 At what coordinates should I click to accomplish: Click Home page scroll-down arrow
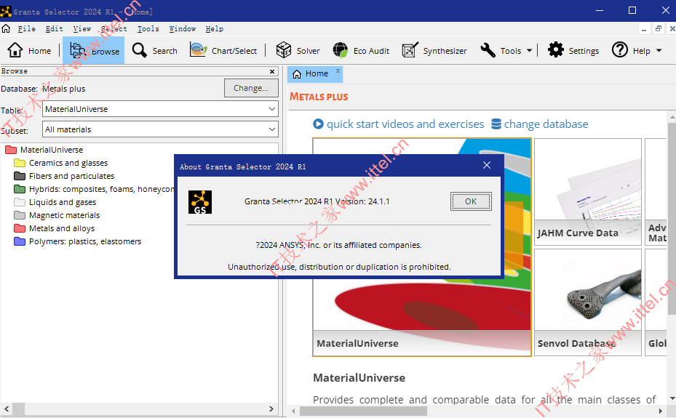[x=672, y=398]
